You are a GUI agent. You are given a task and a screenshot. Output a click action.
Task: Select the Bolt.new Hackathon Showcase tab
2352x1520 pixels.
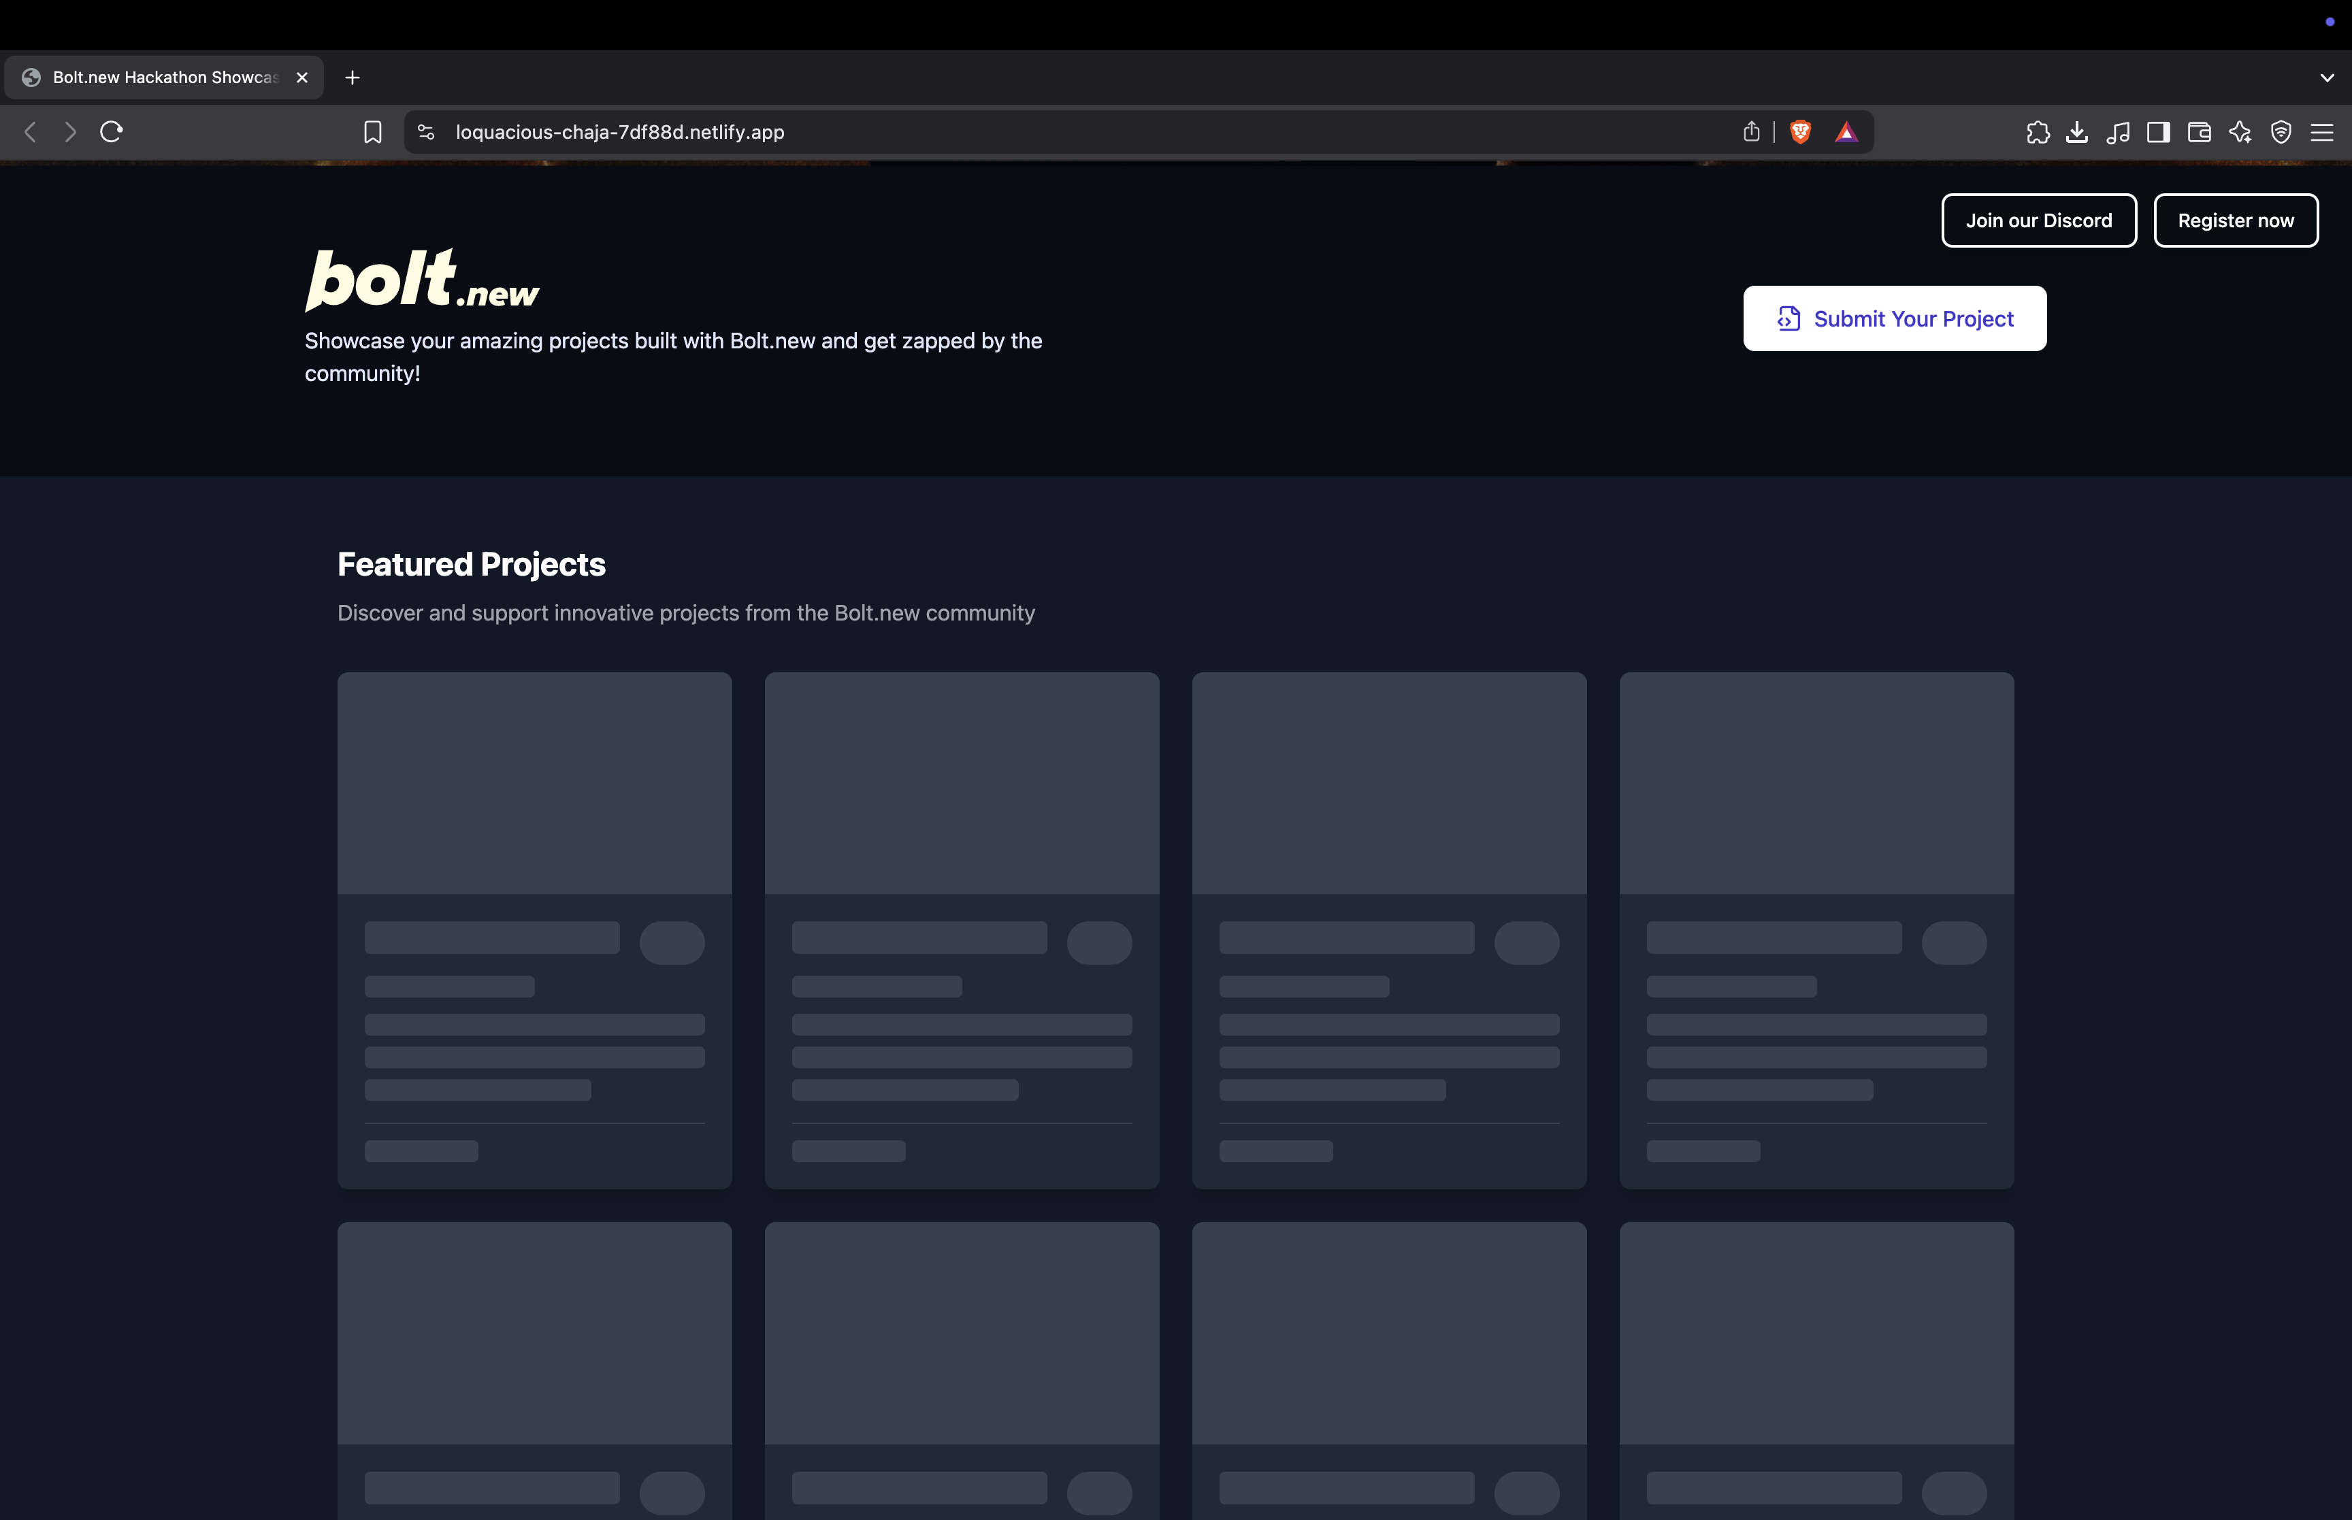pyautogui.click(x=165, y=78)
